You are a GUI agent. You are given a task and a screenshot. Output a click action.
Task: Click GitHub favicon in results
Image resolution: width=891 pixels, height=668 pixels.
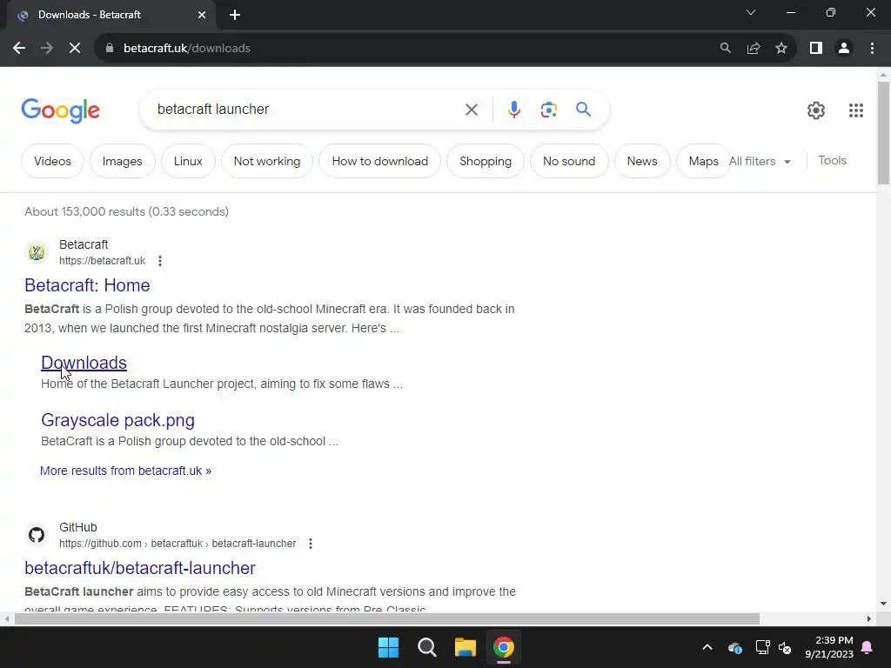coord(37,535)
